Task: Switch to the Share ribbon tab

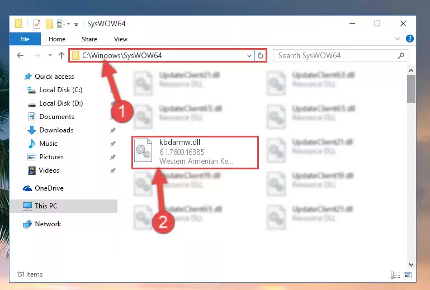Action: coord(89,39)
